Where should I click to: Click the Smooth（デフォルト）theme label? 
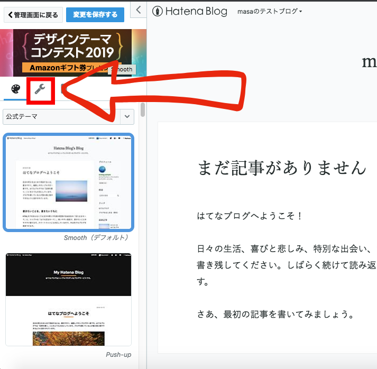coord(96,238)
